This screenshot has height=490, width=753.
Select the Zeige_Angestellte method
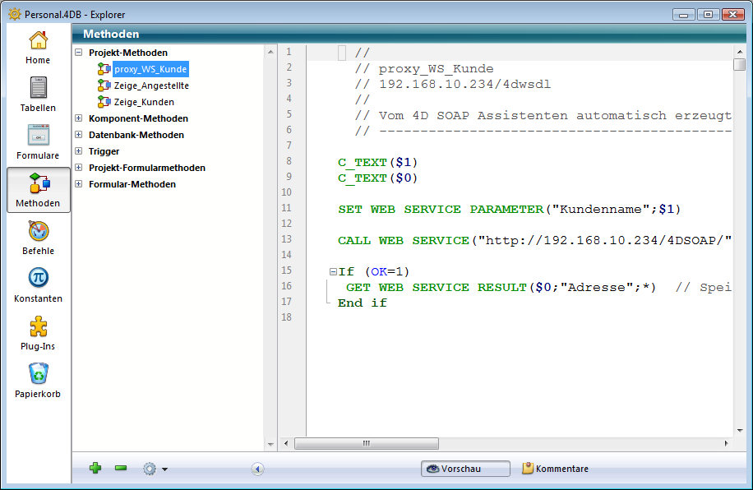pos(151,86)
